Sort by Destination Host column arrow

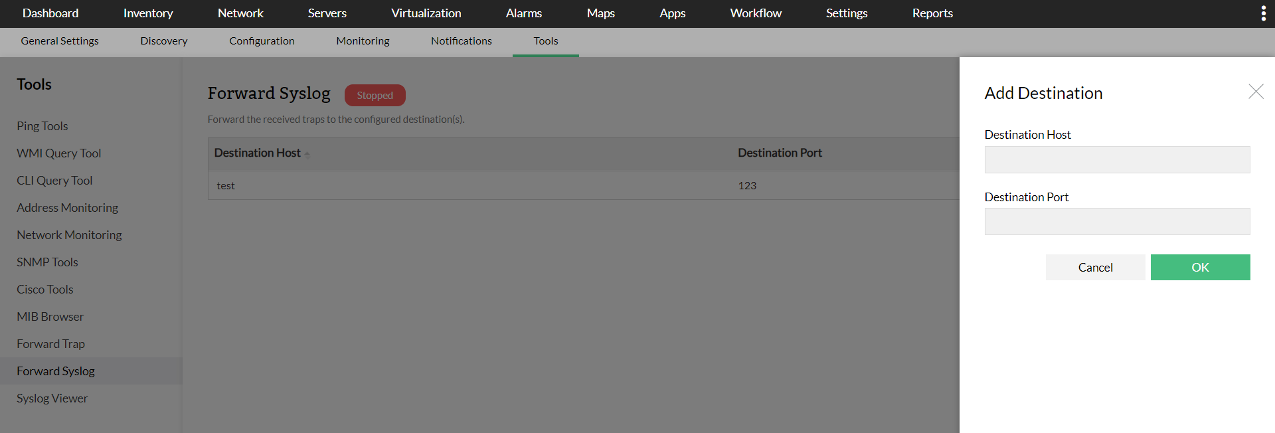(307, 154)
